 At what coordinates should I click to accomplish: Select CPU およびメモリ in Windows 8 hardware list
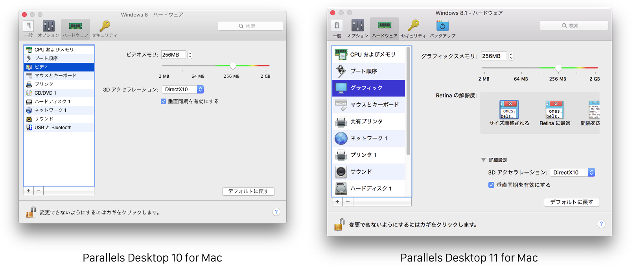click(x=59, y=49)
